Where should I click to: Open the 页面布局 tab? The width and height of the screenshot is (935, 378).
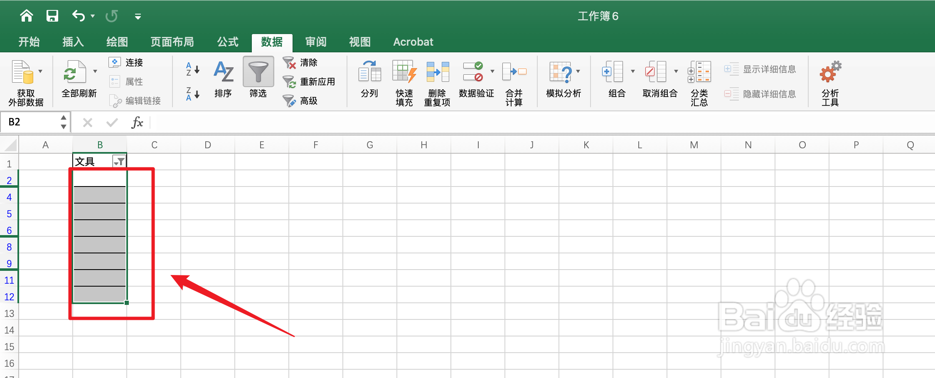pyautogui.click(x=172, y=42)
